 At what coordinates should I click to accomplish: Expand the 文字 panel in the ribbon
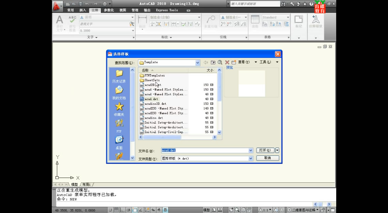(92, 37)
